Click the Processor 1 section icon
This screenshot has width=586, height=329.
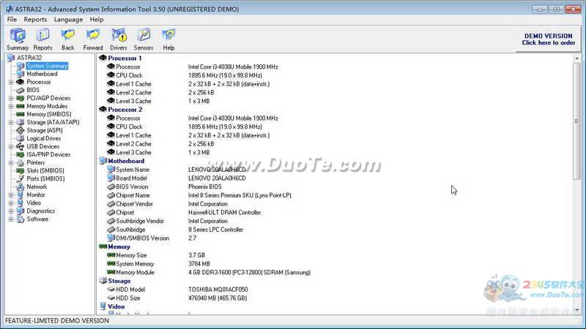tap(103, 58)
